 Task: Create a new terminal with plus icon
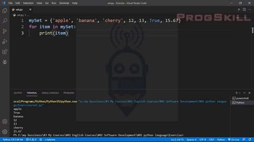pyautogui.click(x=237, y=93)
